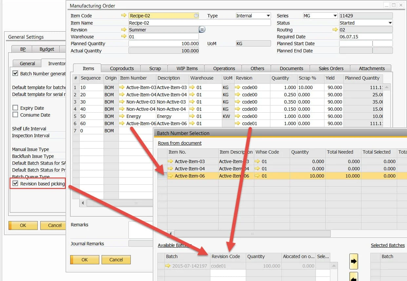The image size is (407, 281).
Task: Open the link arrow for batch 2015-07-142197
Action: pyautogui.click(x=168, y=266)
